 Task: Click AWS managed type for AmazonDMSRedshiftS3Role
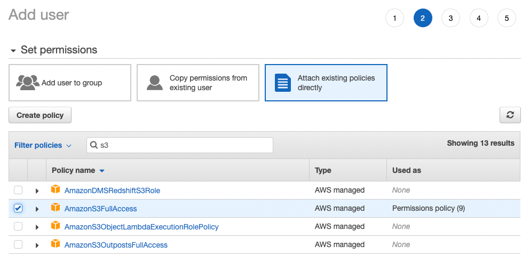339,190
